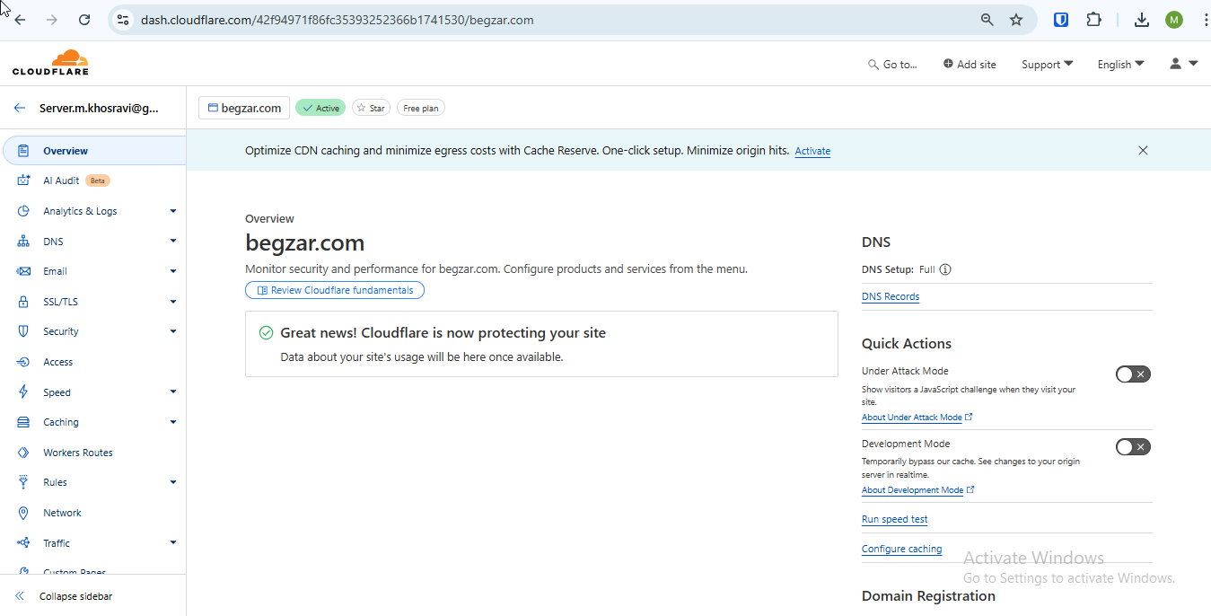Screen dimensions: 1211x616
Task: Dismiss the Cache Reserve banner
Action: point(1143,151)
